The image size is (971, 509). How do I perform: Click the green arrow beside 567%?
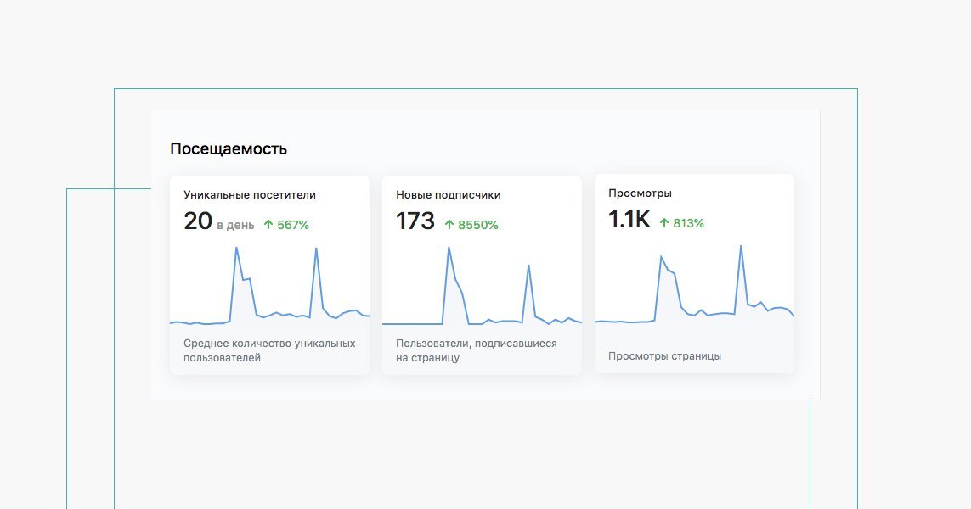pyautogui.click(x=268, y=225)
